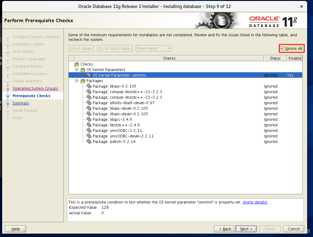
Task: Click Expected Value 128 text
Action: [89, 207]
